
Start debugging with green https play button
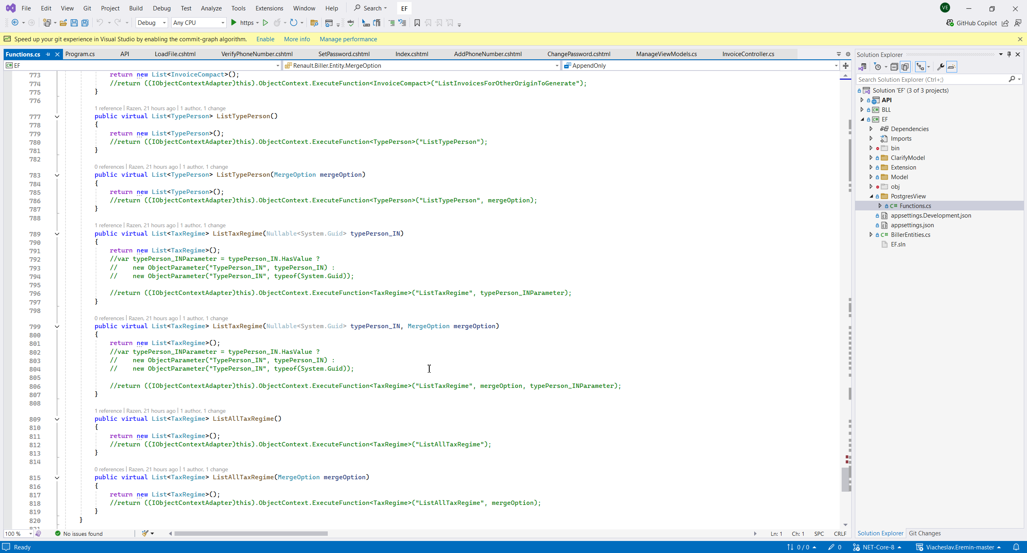234,23
